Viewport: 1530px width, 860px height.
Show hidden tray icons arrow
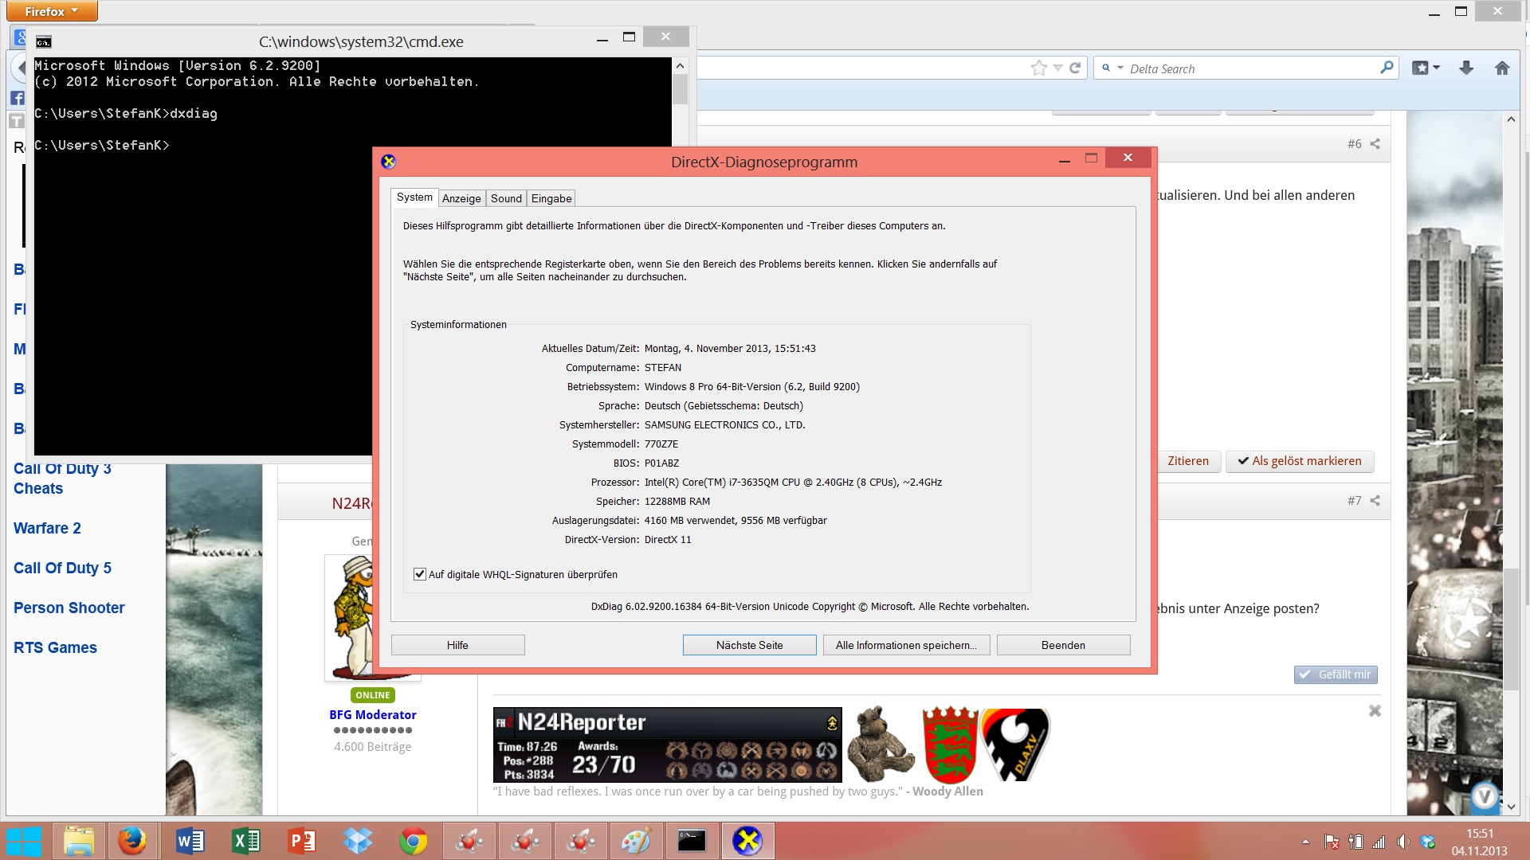pyautogui.click(x=1305, y=842)
